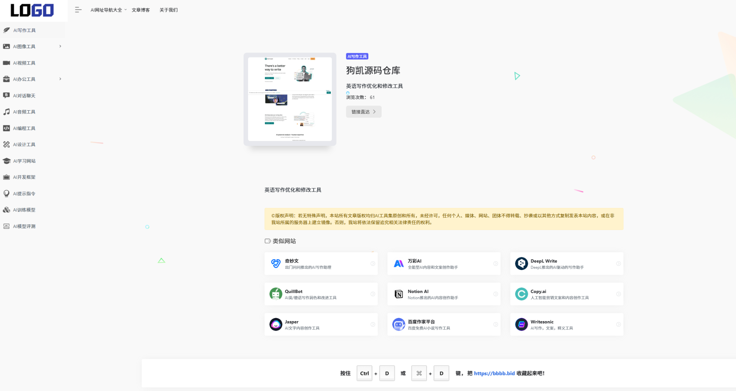
Task: Open the 百度作家平台 card
Action: pos(444,324)
